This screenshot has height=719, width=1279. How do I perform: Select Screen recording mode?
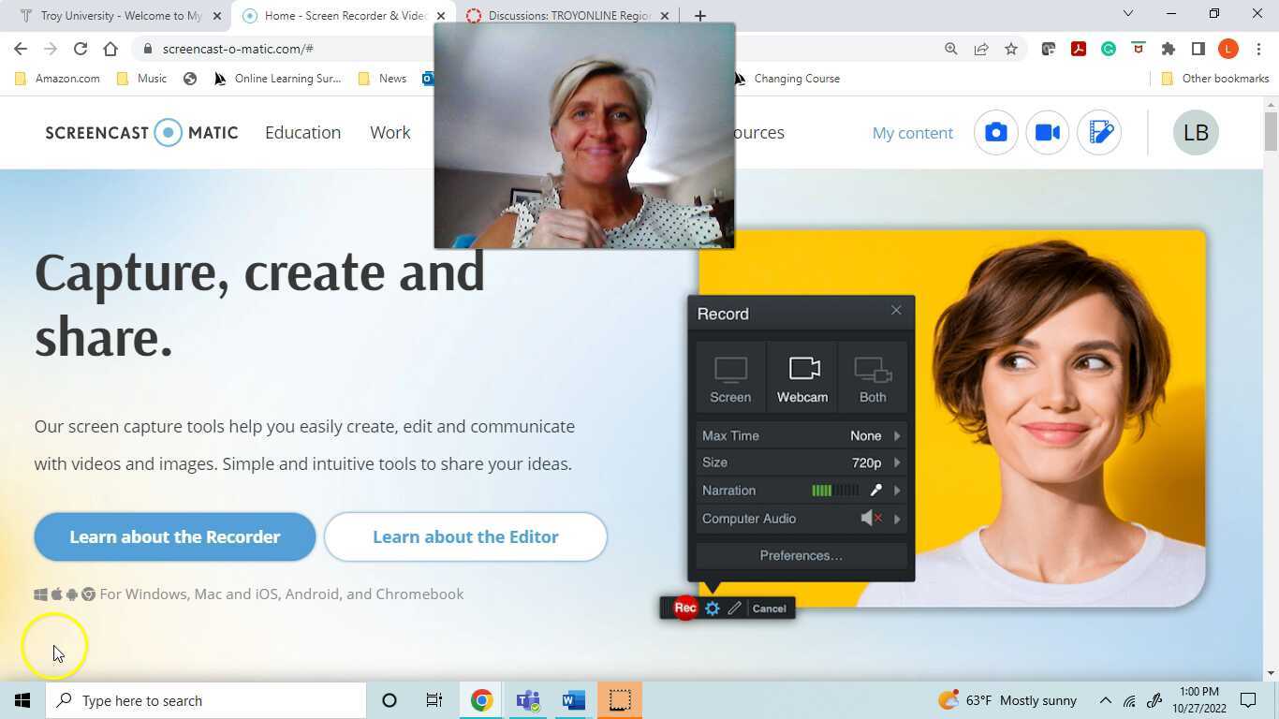click(x=730, y=379)
